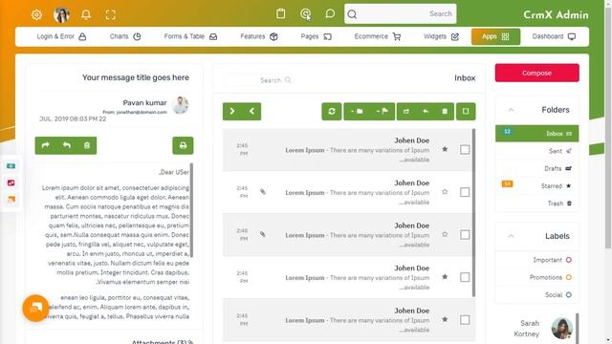Click reply icon in inbox toolbar
The width and height of the screenshot is (612, 344).
[x=426, y=112]
